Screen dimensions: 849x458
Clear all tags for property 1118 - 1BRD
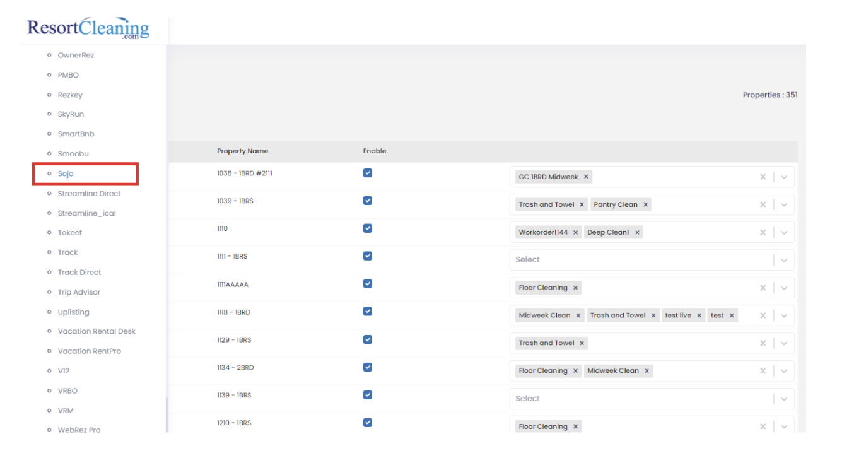763,315
